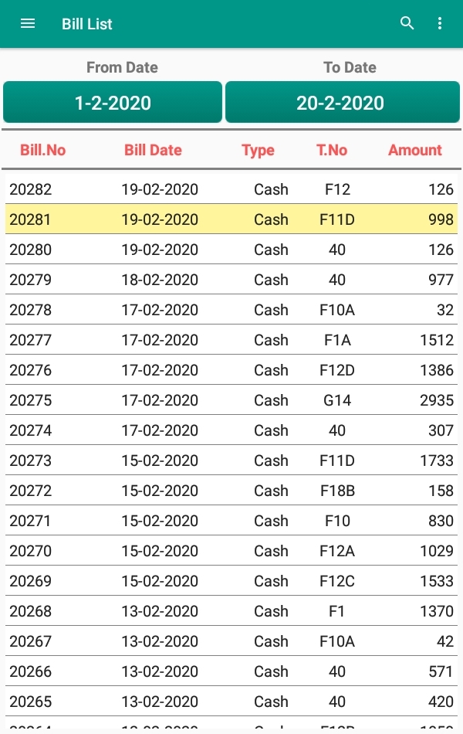Click the Type column header

click(258, 150)
